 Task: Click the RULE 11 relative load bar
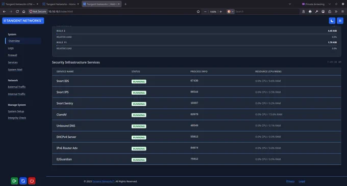coord(196,45)
